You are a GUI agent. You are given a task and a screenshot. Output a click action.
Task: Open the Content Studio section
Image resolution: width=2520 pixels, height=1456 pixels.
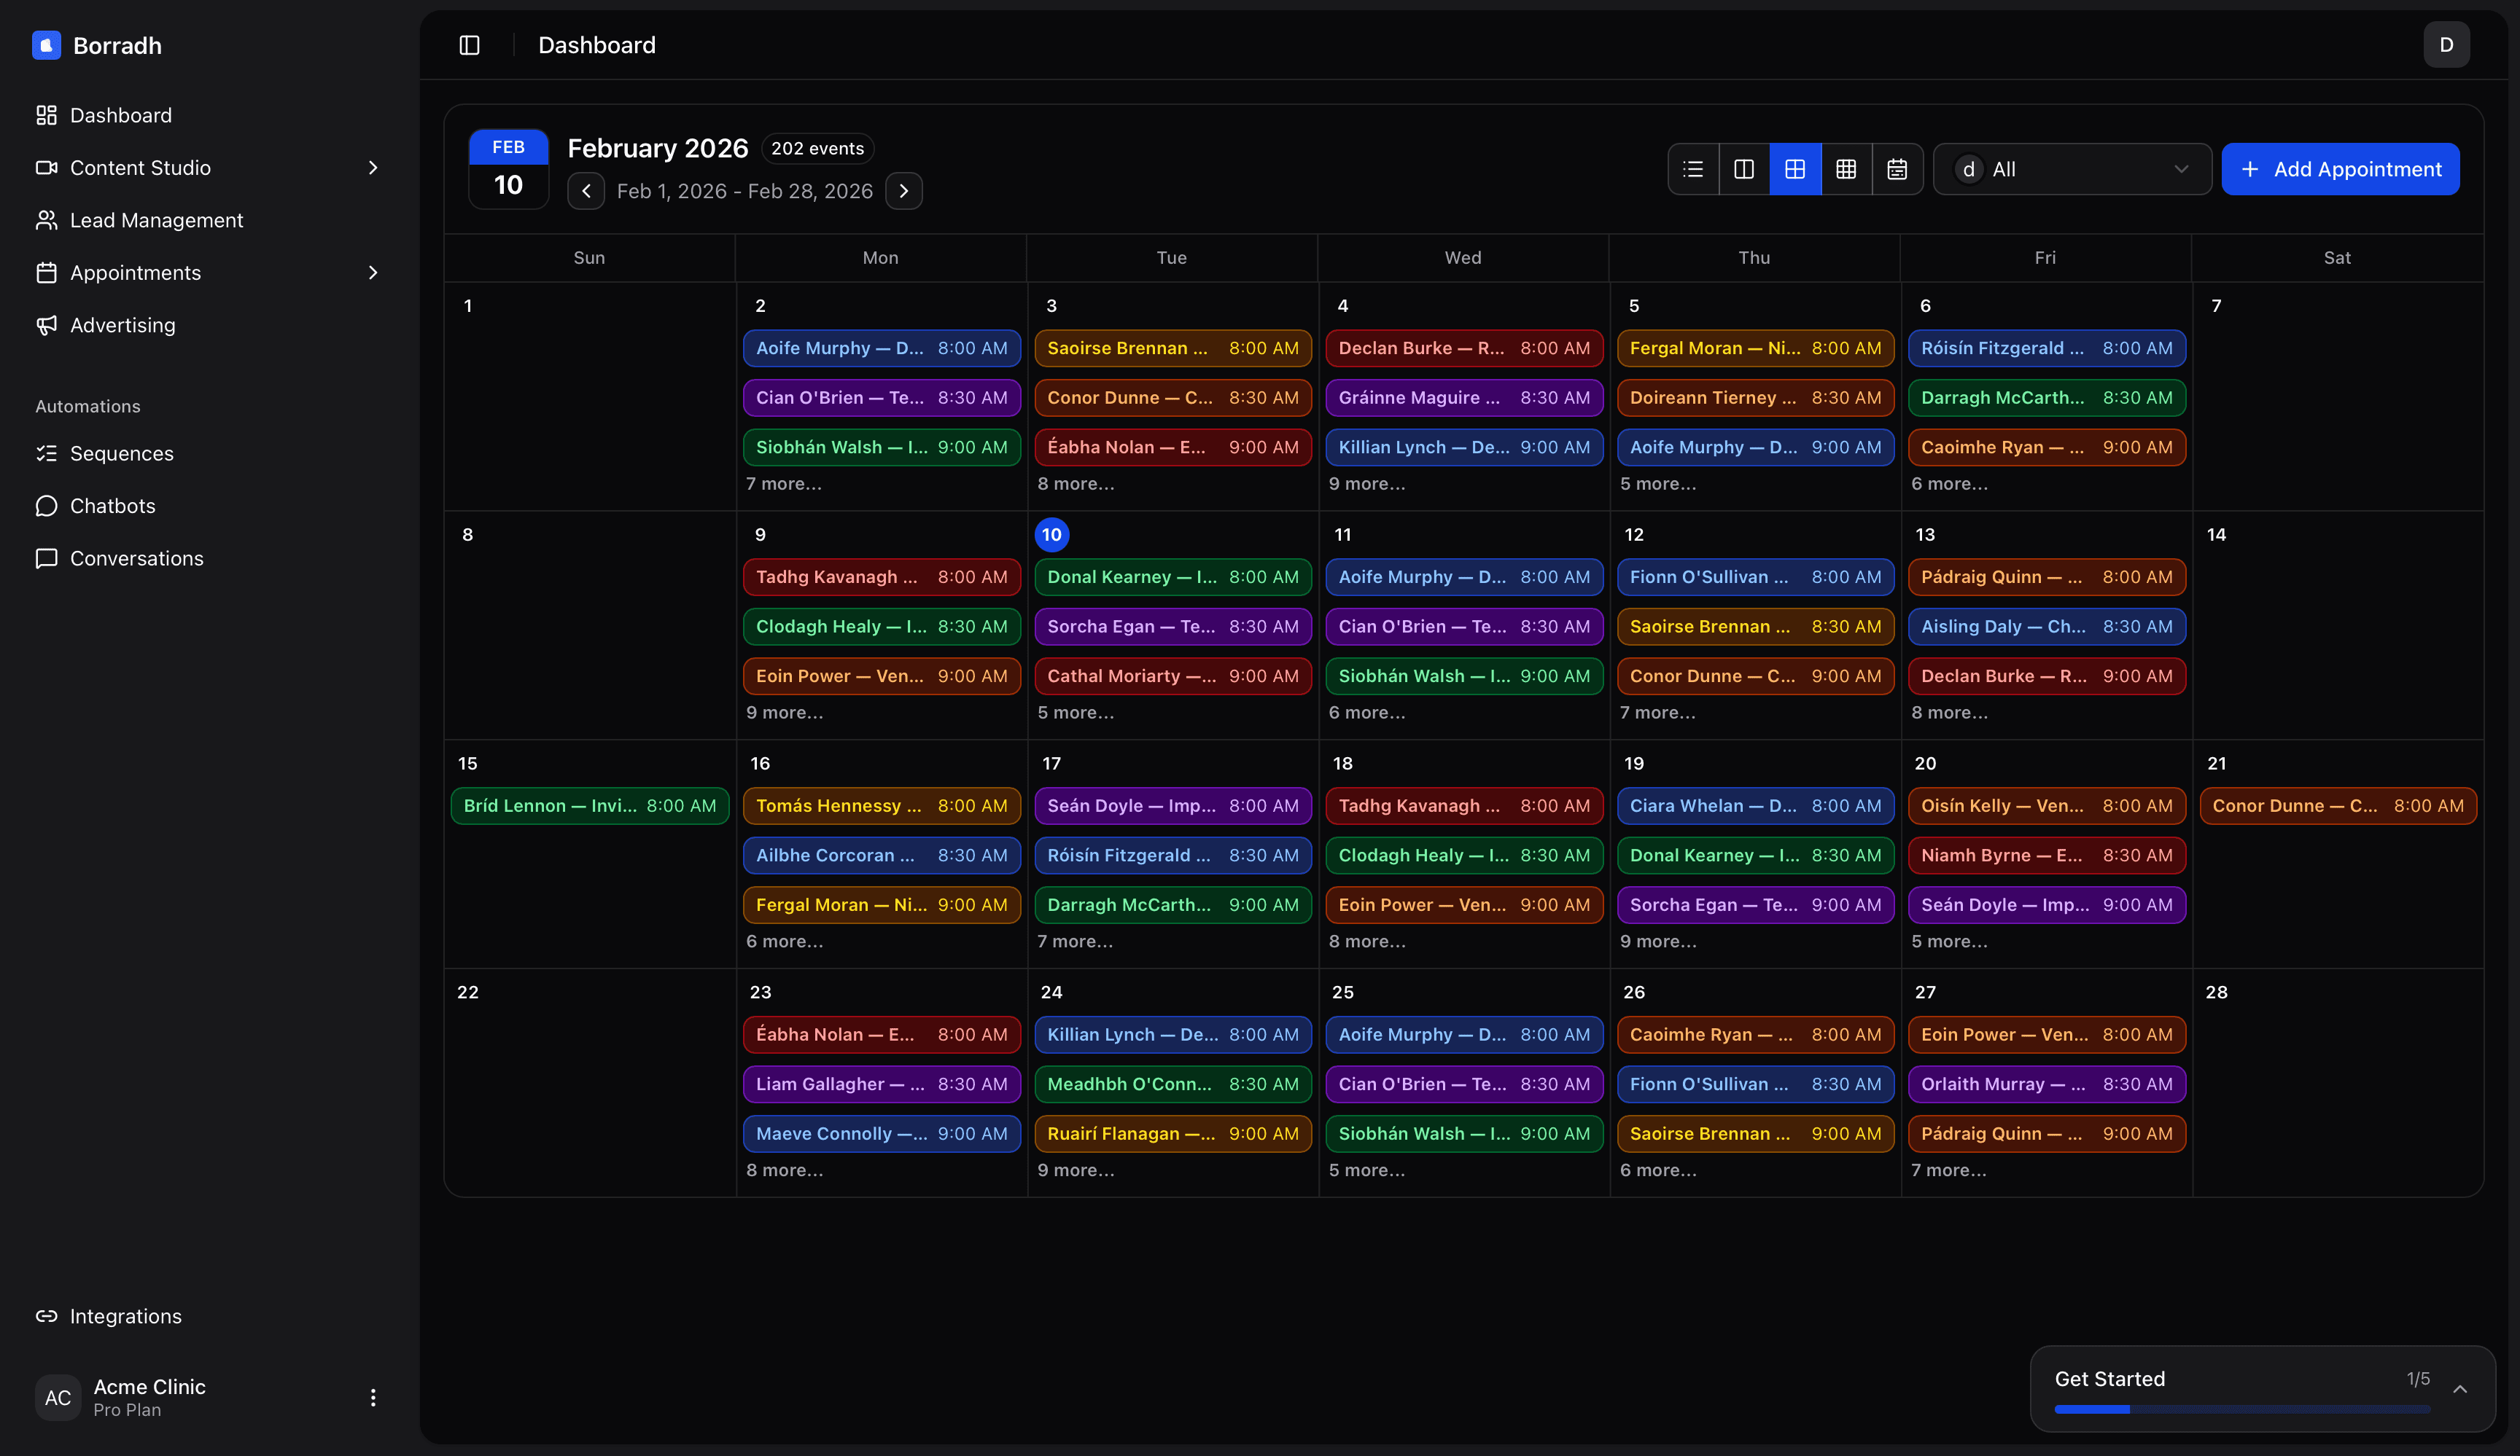click(140, 167)
